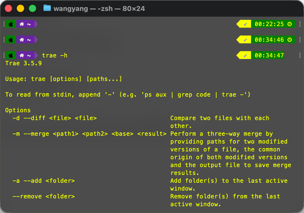Click the -a --add <folder> option text
The image size is (304, 213).
coord(44,181)
